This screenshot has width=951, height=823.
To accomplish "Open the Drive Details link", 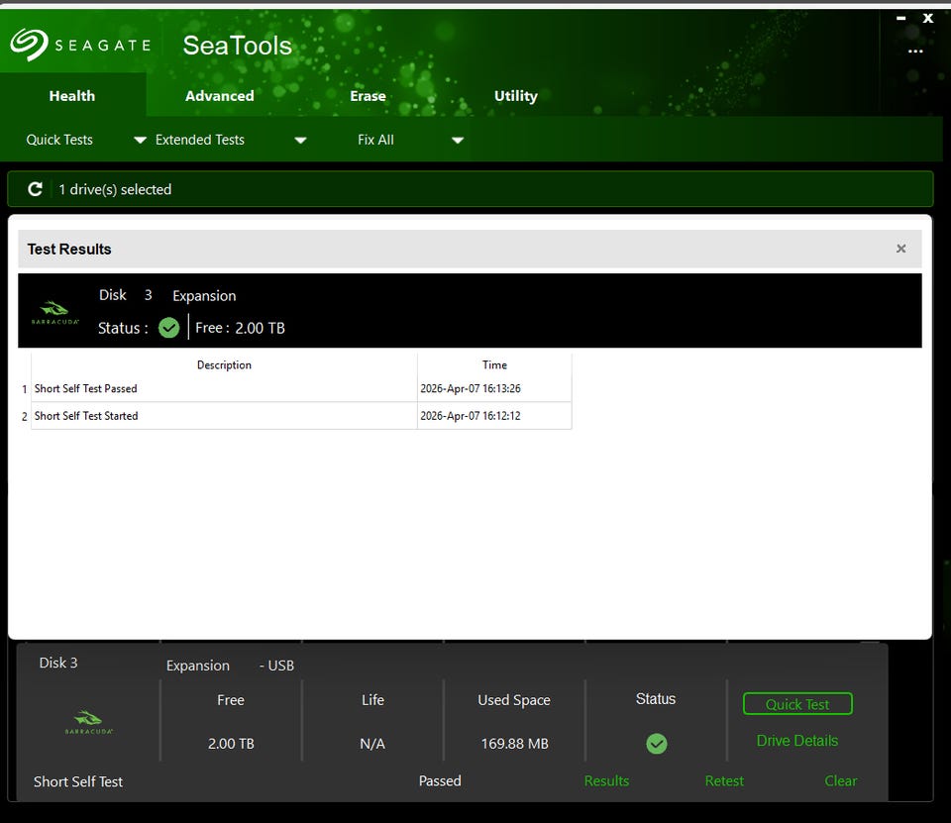I will point(796,741).
